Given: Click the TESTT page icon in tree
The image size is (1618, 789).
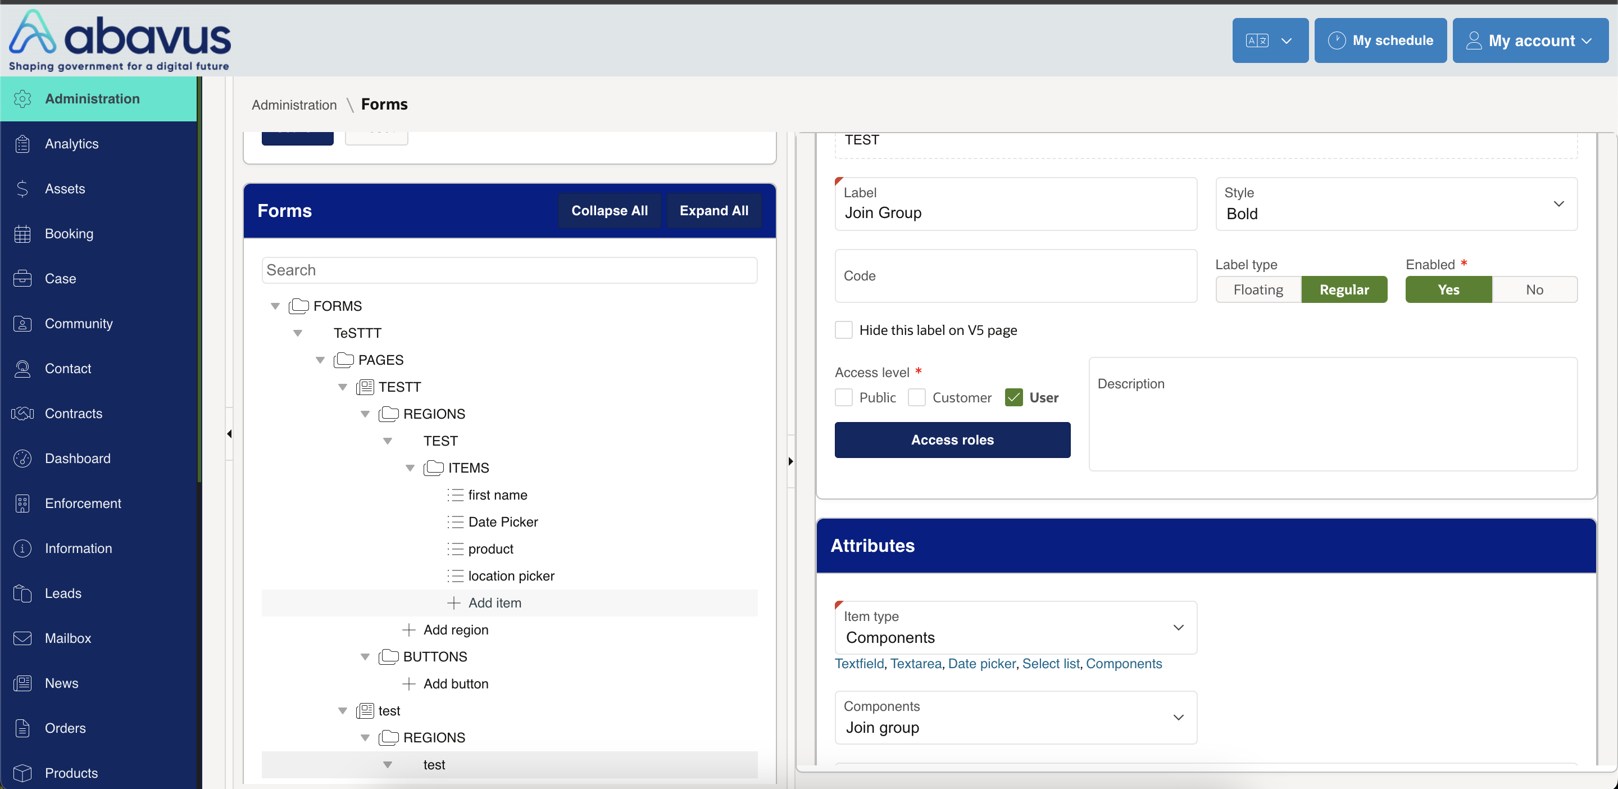Looking at the screenshot, I should (366, 387).
